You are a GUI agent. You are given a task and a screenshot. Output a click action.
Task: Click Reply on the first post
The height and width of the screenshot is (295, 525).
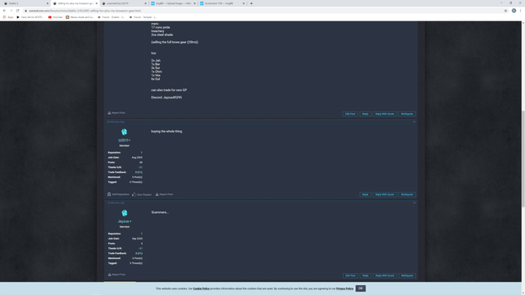click(x=365, y=114)
